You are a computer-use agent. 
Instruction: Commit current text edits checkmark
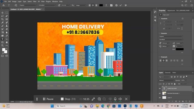pyautogui.click(x=121, y=5)
